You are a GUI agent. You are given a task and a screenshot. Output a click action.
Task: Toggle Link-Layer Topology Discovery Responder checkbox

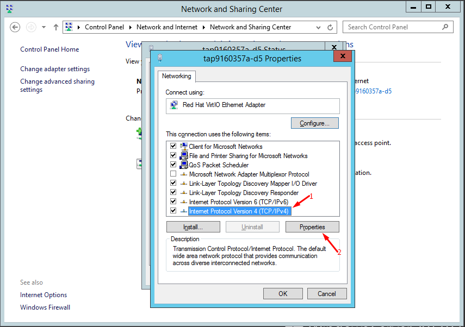point(173,192)
